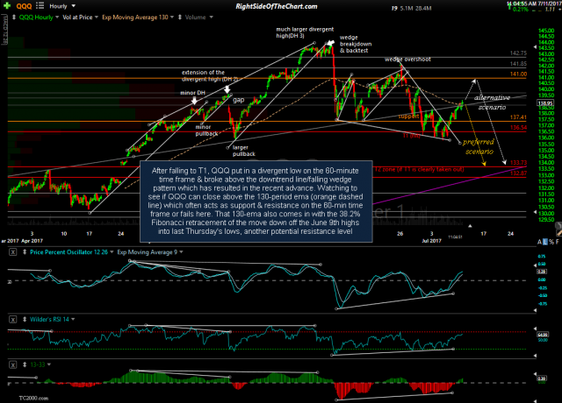
Task: Click the reorder arrows beside Volume
Action: (179, 18)
